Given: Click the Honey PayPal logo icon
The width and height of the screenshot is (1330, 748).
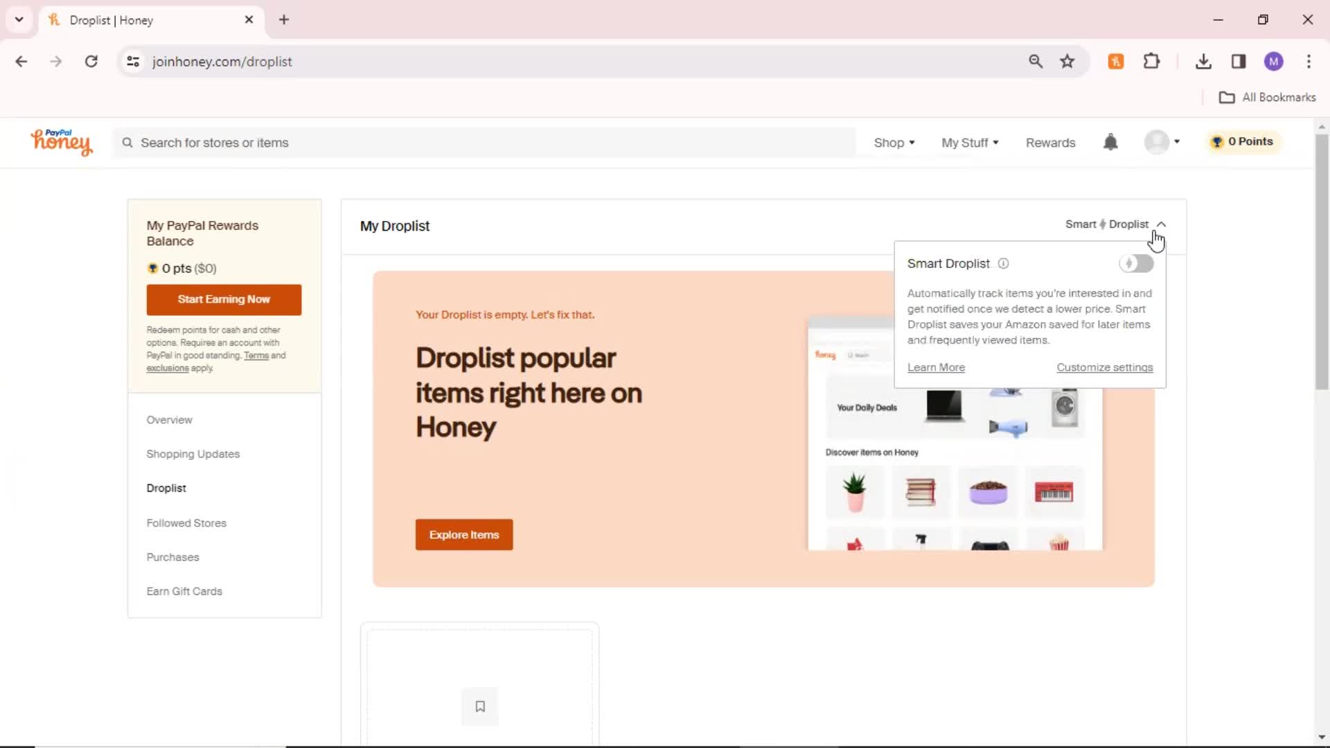Looking at the screenshot, I should (60, 141).
